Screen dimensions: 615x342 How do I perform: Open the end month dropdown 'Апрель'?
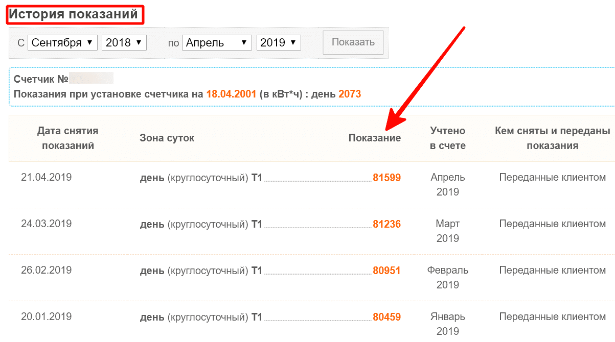[x=217, y=42]
